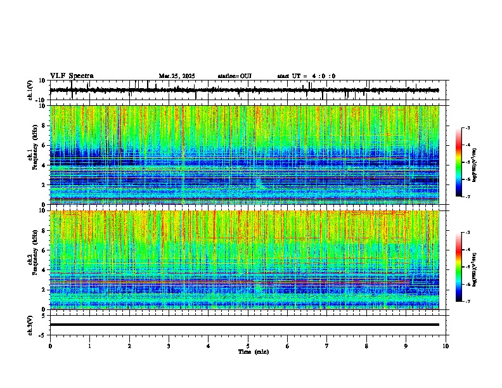Viewport: 502px width, 388px height.
Task: Click the "-5" label on ch.1 colorbar
Action: click(467, 162)
